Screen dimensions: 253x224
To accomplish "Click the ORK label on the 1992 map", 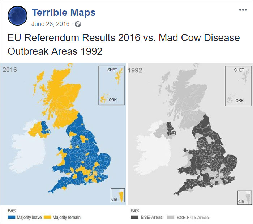I will pyautogui.click(x=239, y=100).
